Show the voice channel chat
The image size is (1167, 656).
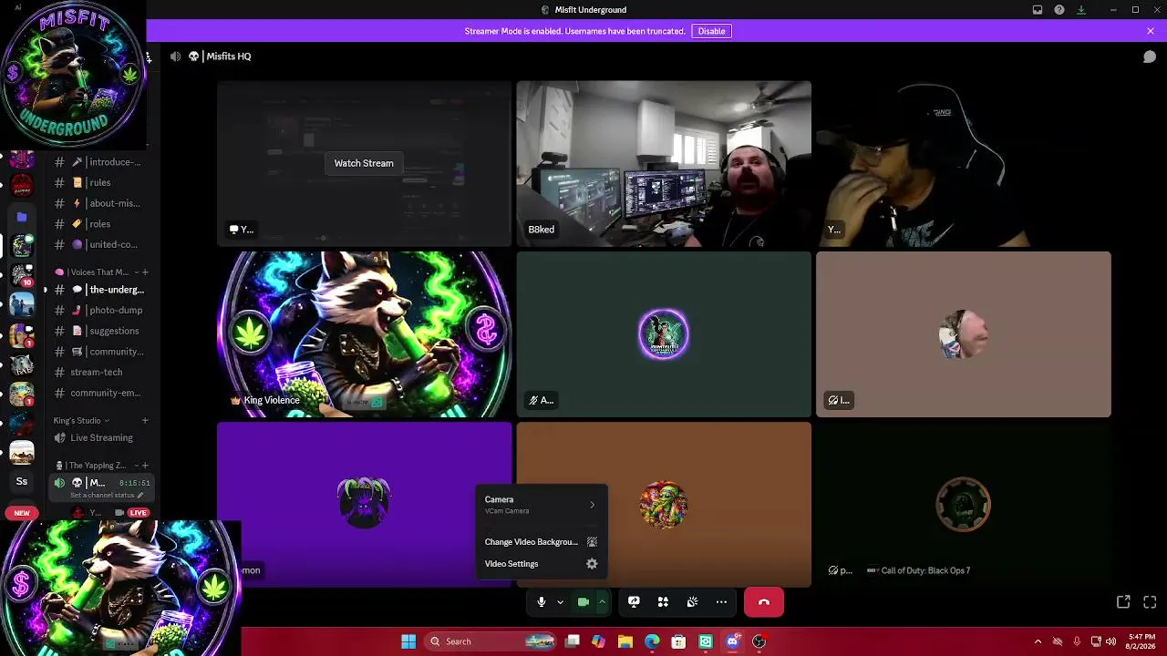pyautogui.click(x=1150, y=56)
